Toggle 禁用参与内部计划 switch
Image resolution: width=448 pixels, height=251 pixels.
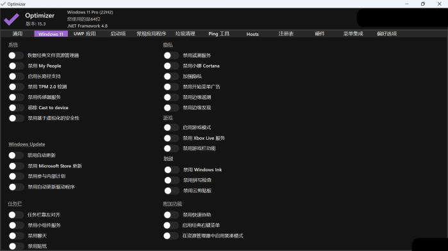(16, 176)
